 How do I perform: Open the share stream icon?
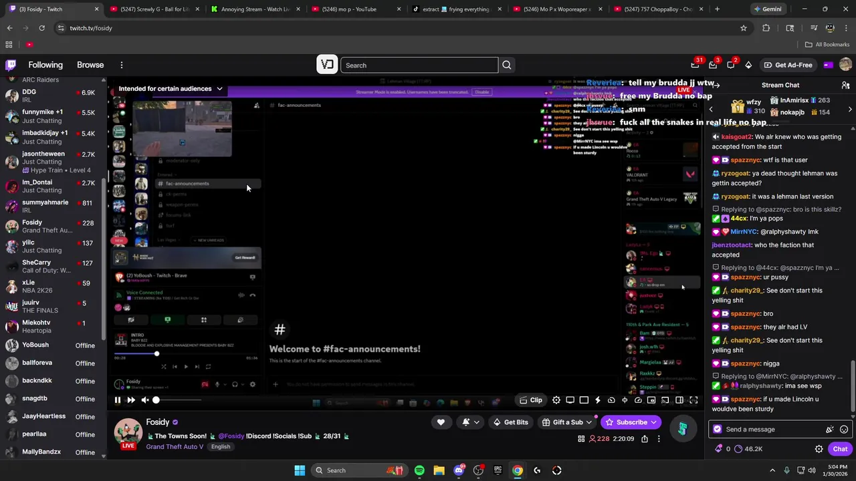point(645,439)
